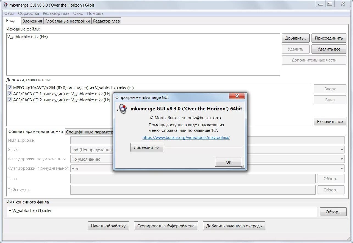The height and width of the screenshot is (243, 353).
Task: Select the Специфичные параметры tab
Action: 90,132
